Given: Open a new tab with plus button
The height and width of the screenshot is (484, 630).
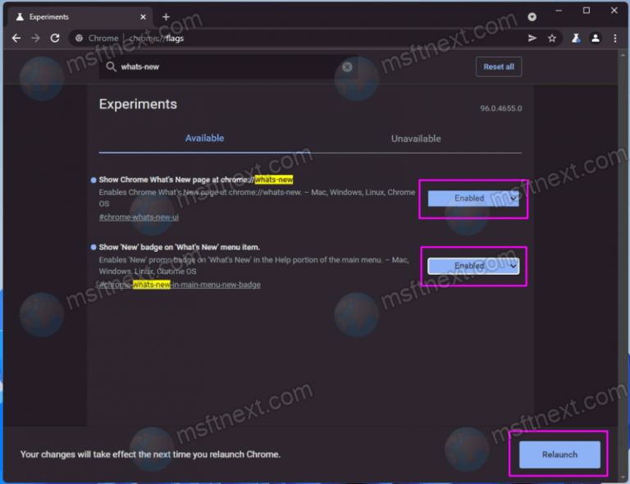Looking at the screenshot, I should [x=166, y=17].
